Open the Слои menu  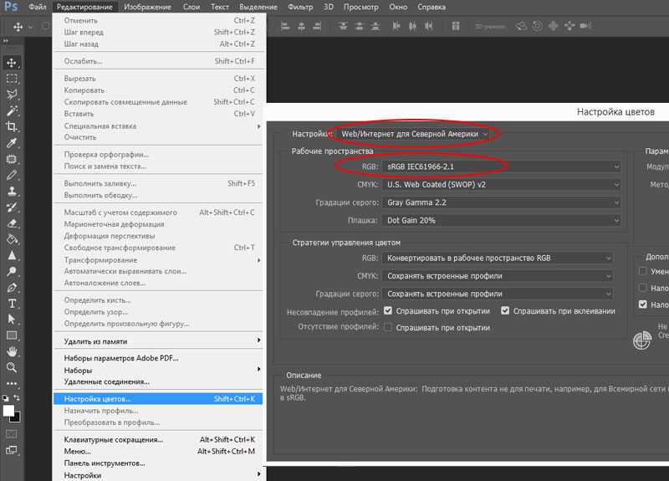(192, 7)
